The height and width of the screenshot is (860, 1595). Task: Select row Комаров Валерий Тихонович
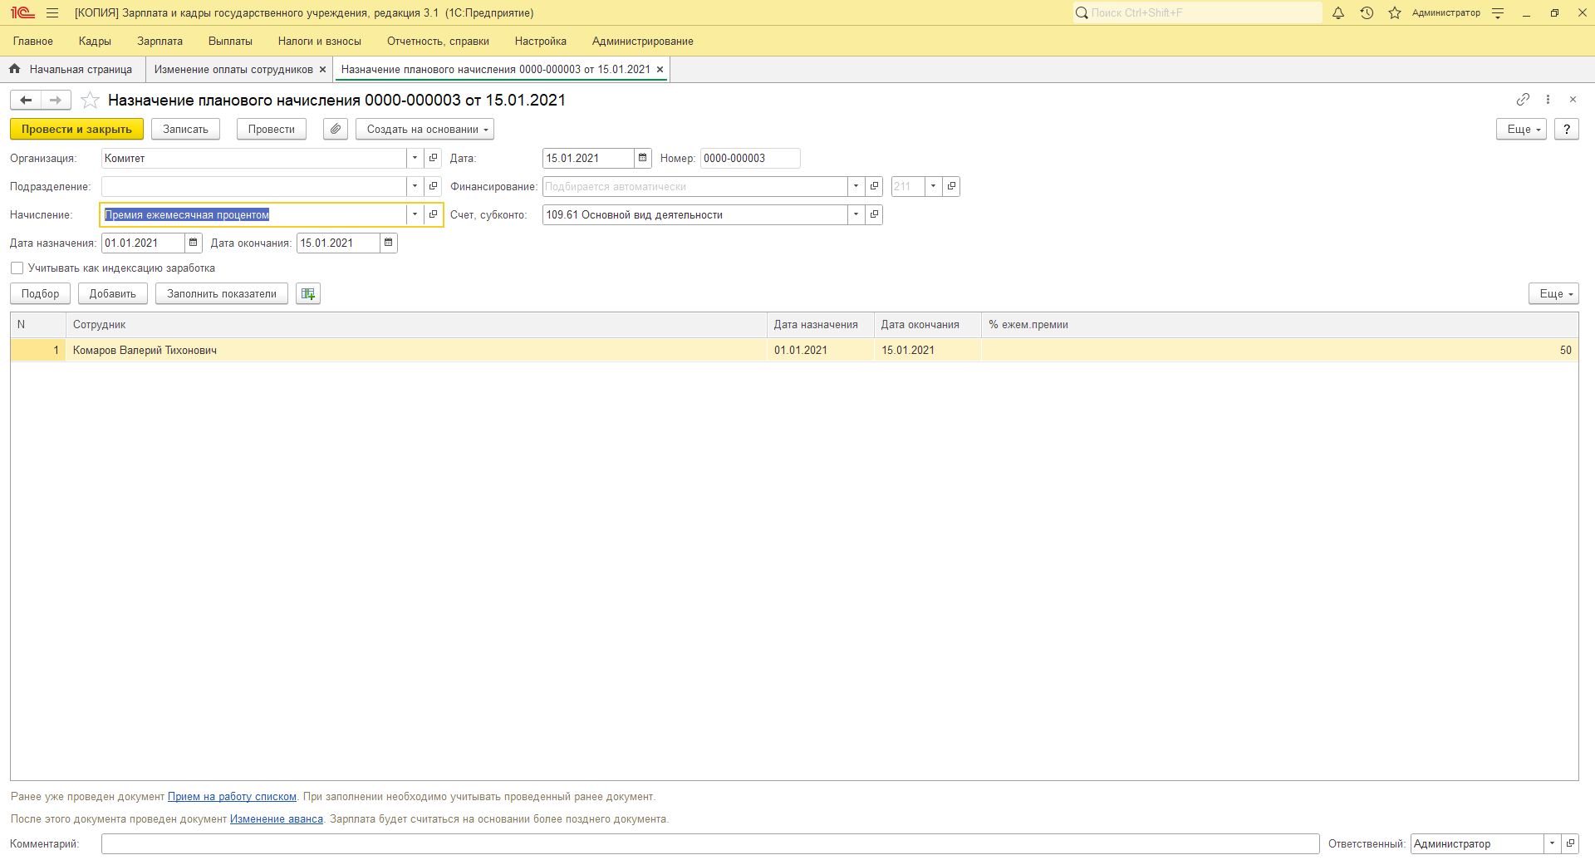(x=794, y=351)
